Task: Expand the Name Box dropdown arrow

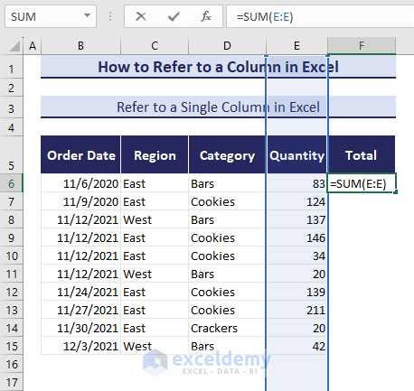Action: click(87, 16)
